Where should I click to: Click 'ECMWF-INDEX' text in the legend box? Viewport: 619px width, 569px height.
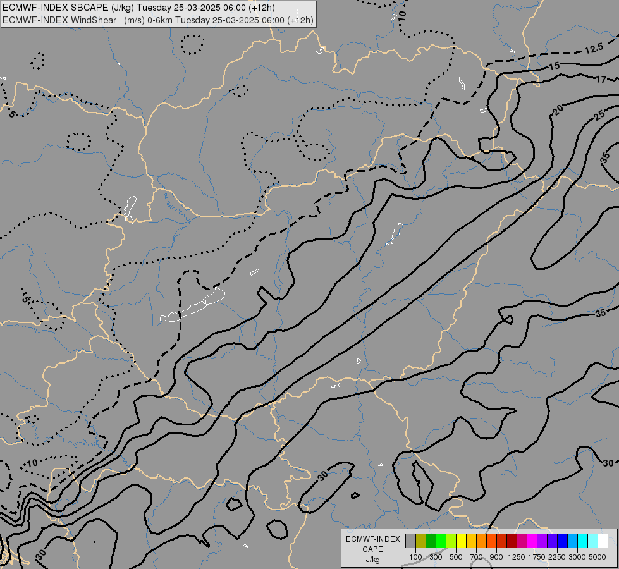pos(373,539)
